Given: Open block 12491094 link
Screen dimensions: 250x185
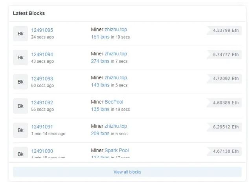Looking at the screenshot, I should click(x=42, y=55).
